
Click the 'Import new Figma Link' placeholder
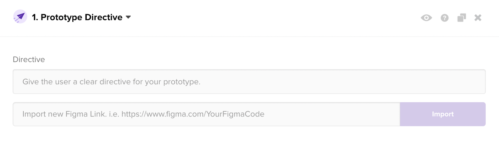tap(143, 114)
